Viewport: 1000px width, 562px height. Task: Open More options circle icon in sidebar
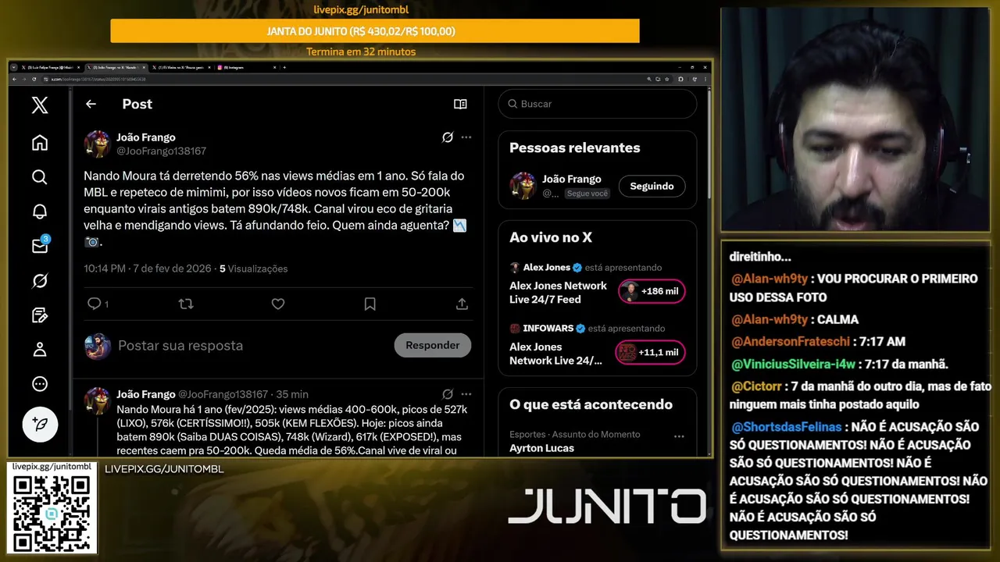click(x=40, y=383)
